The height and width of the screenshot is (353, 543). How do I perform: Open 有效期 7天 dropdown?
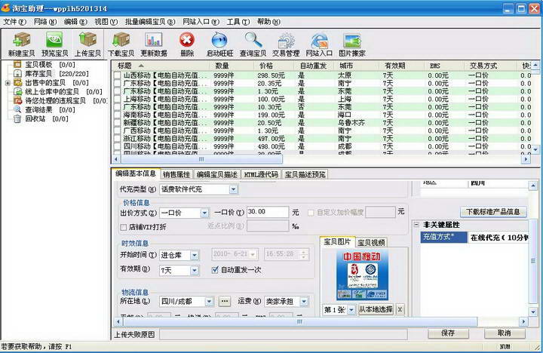click(x=195, y=270)
